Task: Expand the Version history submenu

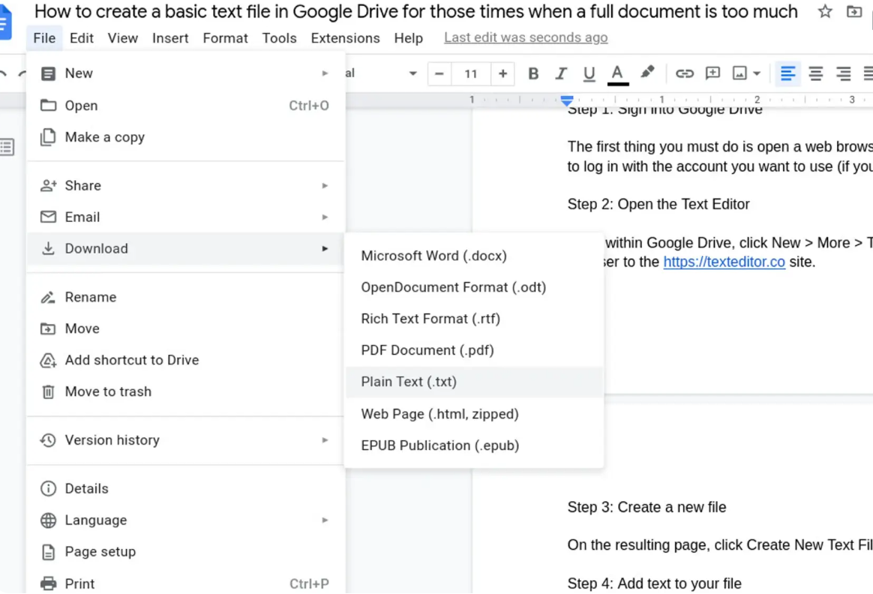Action: pyautogui.click(x=185, y=440)
